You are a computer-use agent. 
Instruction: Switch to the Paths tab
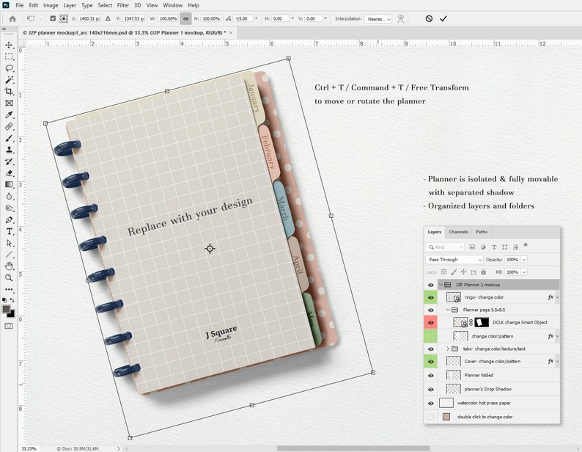[482, 232]
